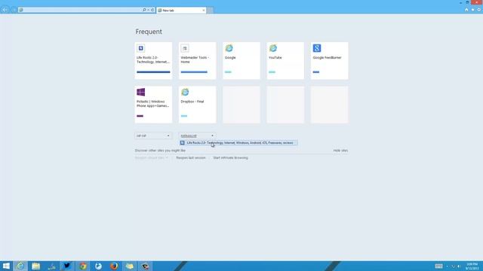Launch Firefox from taskbar
Image resolution: width=483 pixels, height=271 pixels.
pyautogui.click(x=114, y=266)
